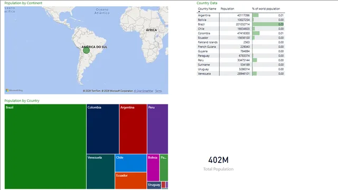338x190 pixels.
Task: Select the Uruguay tile in the treemap
Action: tap(154, 185)
